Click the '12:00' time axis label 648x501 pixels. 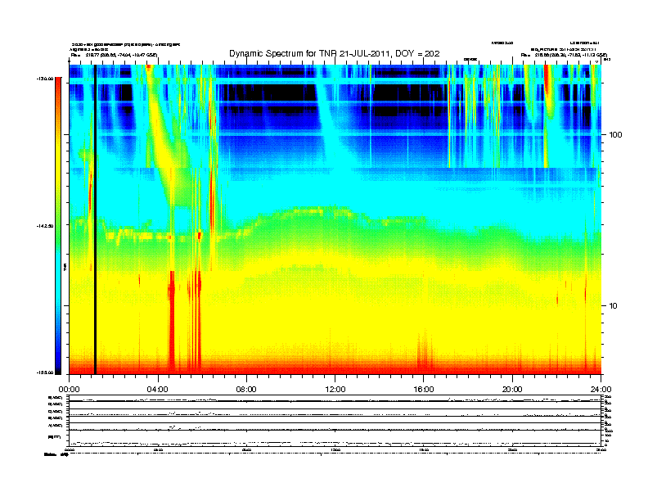[335, 390]
